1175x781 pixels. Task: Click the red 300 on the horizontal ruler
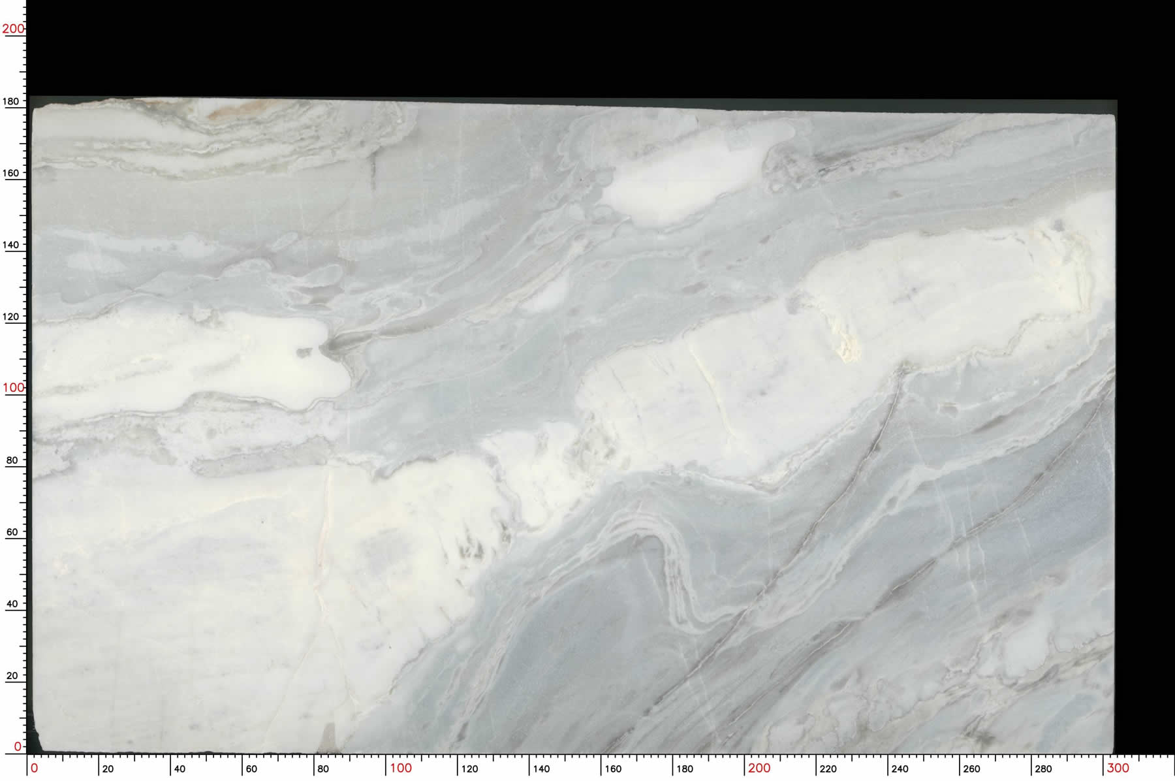(x=1118, y=769)
